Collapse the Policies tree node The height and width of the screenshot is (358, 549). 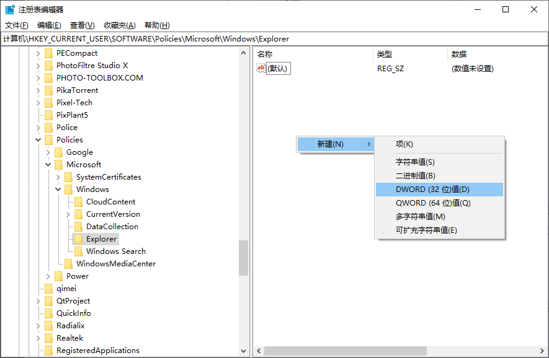coord(38,140)
